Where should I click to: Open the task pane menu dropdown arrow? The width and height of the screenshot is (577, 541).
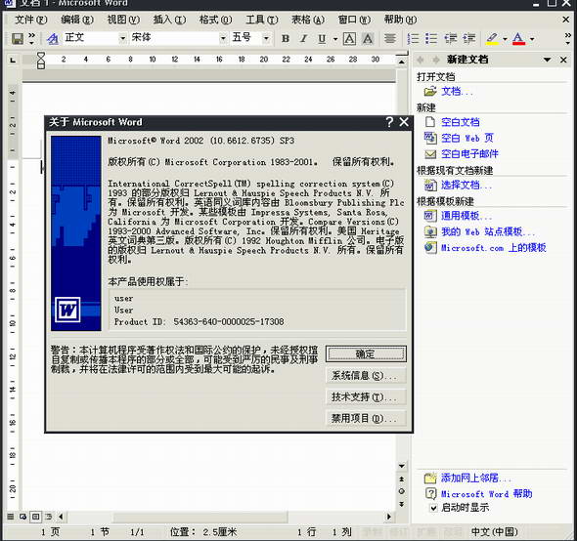[x=548, y=60]
